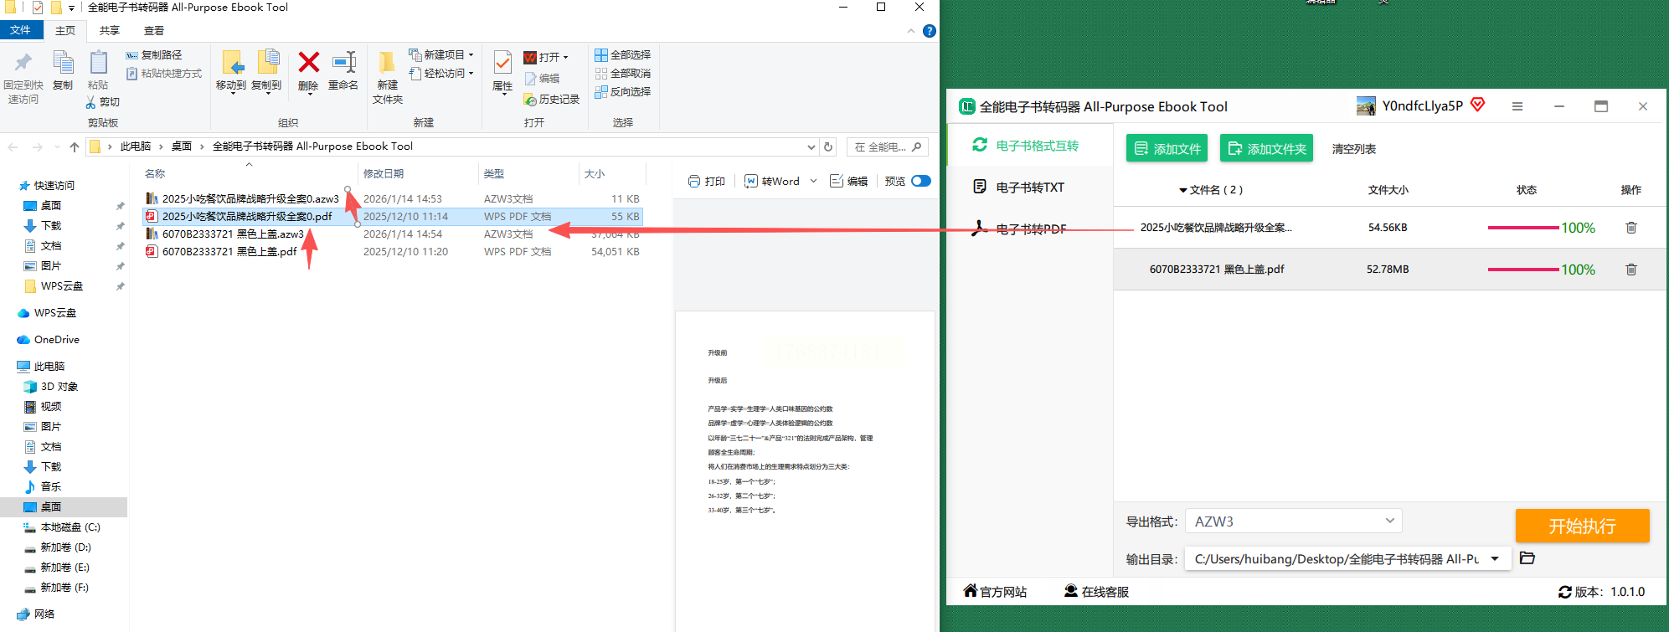Click progress bar of 6070B2333721 黑色上盖.pdf row

click(1523, 270)
